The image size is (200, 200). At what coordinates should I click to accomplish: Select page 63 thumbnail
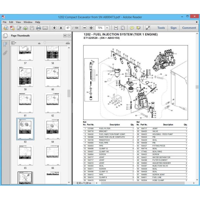click(x=25, y=129)
